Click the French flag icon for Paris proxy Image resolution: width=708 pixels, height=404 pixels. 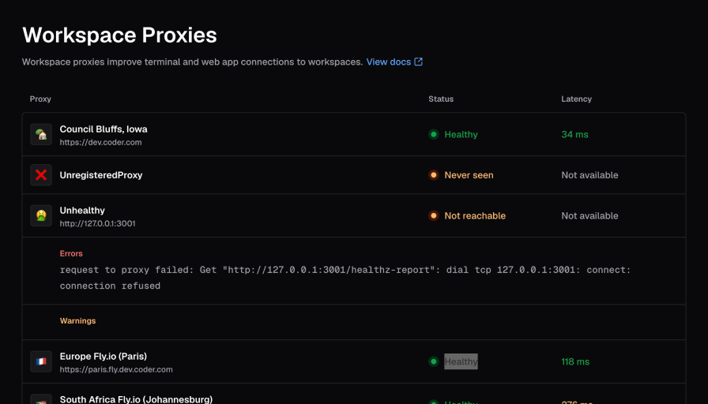point(41,361)
